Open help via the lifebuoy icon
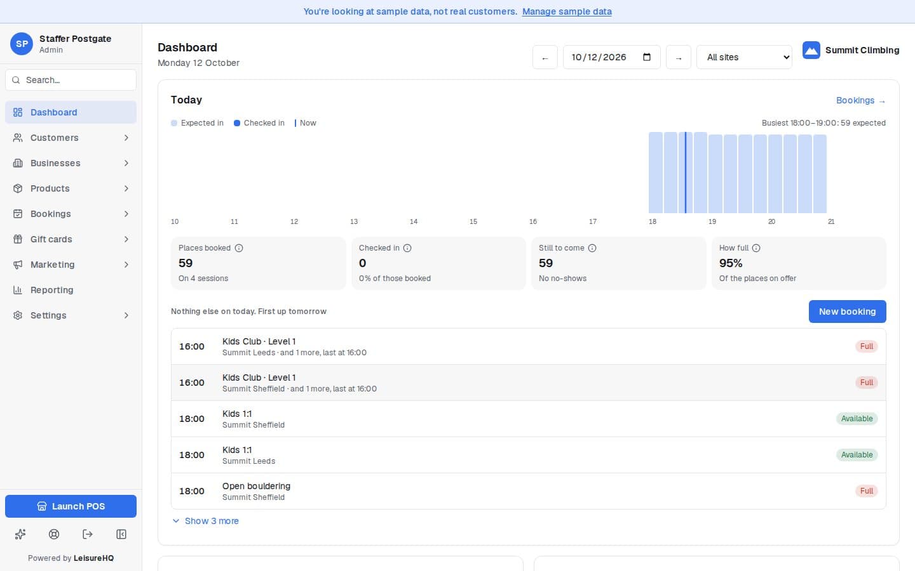This screenshot has height=571, width=915. click(54, 534)
